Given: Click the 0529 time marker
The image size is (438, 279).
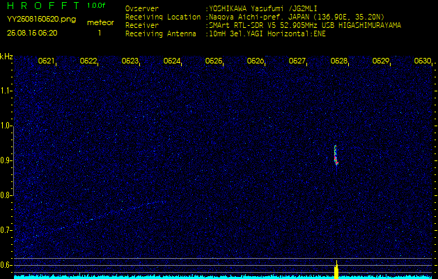Looking at the screenshot, I should pyautogui.click(x=381, y=61).
